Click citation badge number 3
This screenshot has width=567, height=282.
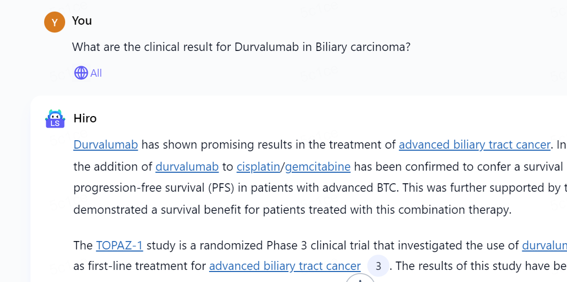coord(378,266)
